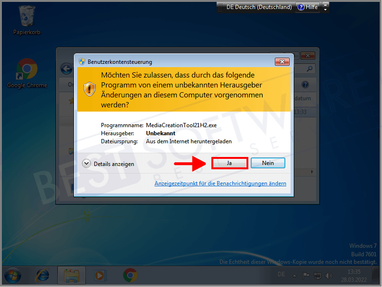Image resolution: width=382 pixels, height=287 pixels.
Task: Open Windows Media Player from the taskbar
Action: (100, 275)
